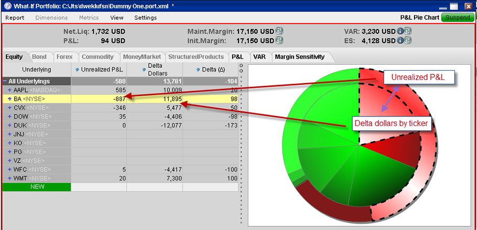Image resolution: width=477 pixels, height=230 pixels.
Task: Sort by Delta (Δ) column header
Action: click(x=211, y=70)
